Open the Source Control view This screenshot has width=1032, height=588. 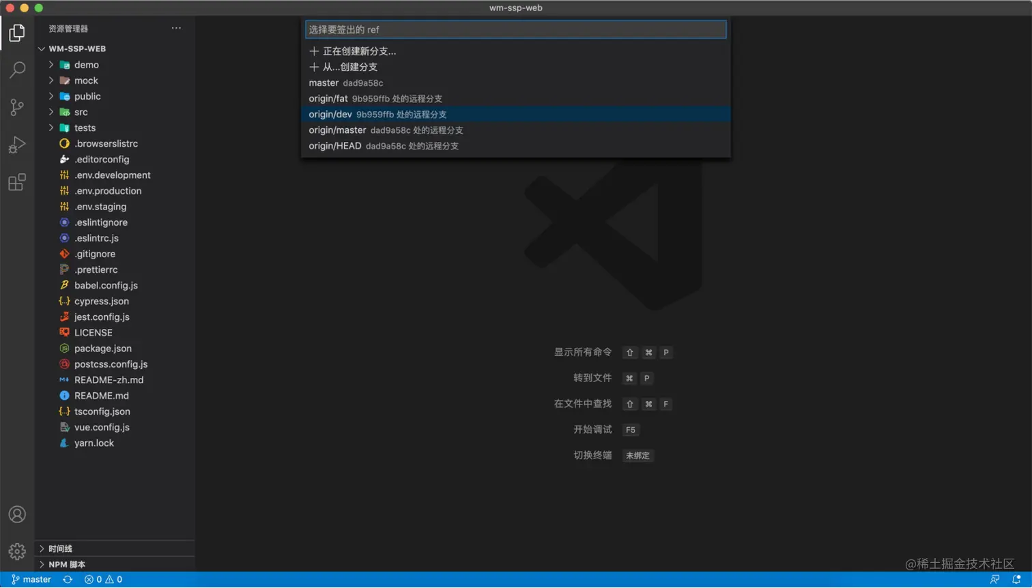click(17, 107)
